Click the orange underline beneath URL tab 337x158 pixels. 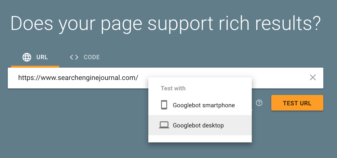pyautogui.click(x=35, y=66)
